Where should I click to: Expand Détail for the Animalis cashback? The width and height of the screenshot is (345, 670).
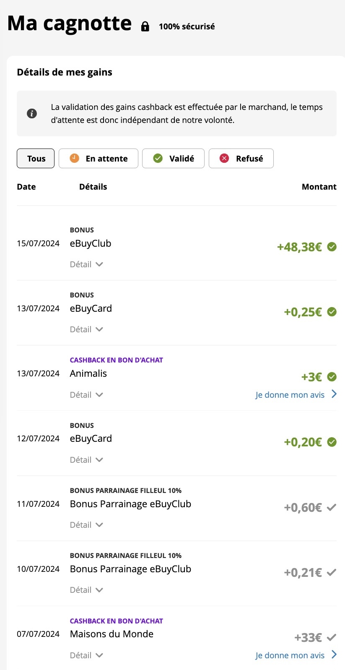click(x=86, y=395)
